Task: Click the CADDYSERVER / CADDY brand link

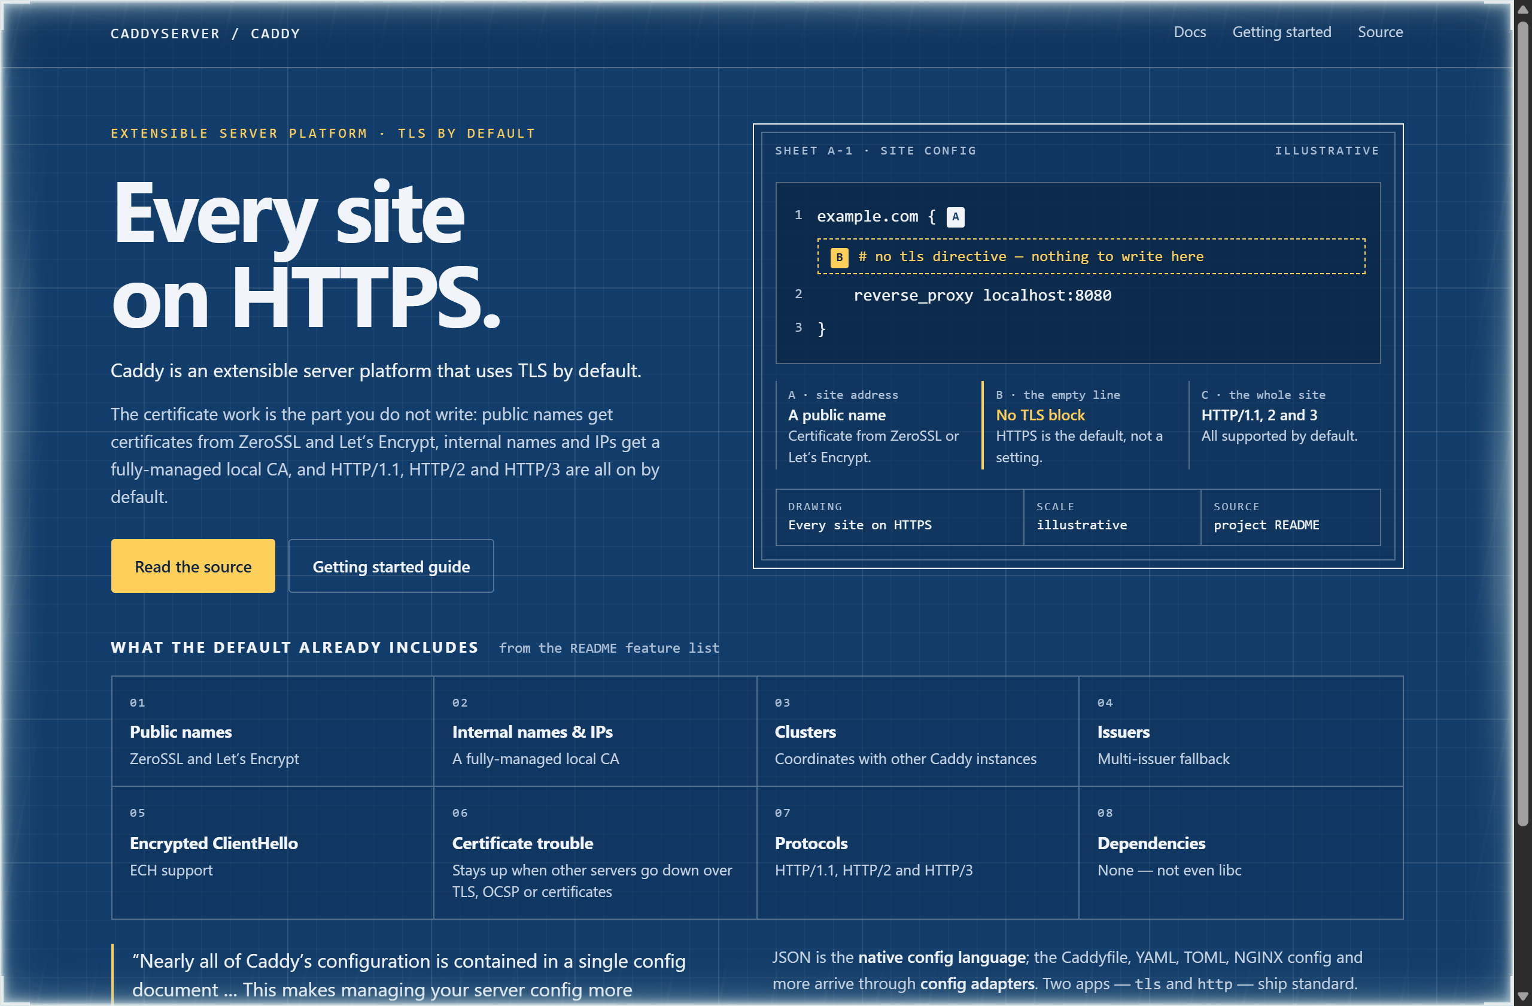Action: point(205,34)
